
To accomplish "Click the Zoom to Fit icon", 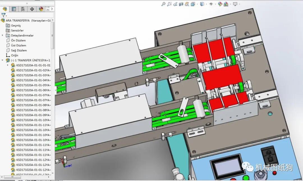I will [x=163, y=4].
